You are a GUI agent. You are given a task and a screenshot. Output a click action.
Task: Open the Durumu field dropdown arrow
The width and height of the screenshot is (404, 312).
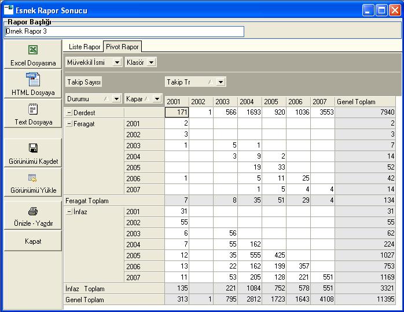pos(116,98)
